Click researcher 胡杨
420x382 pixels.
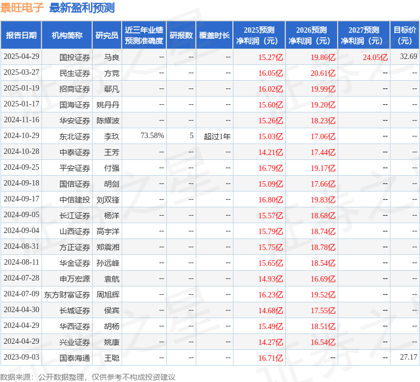112,326
